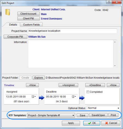Click the Client Account button
This screenshot has height=129, width=123.
coord(29,14)
